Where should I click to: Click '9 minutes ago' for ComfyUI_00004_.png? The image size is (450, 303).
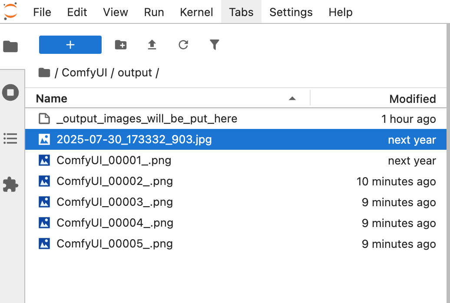coord(399,223)
